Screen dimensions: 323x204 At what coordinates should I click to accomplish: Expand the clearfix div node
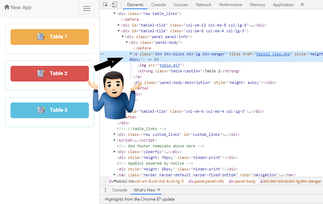click(x=114, y=151)
